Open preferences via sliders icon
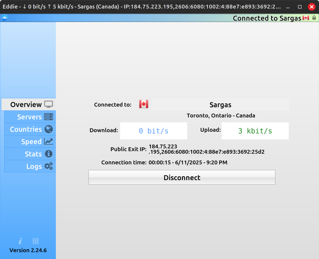319x259 pixels. 36,241
